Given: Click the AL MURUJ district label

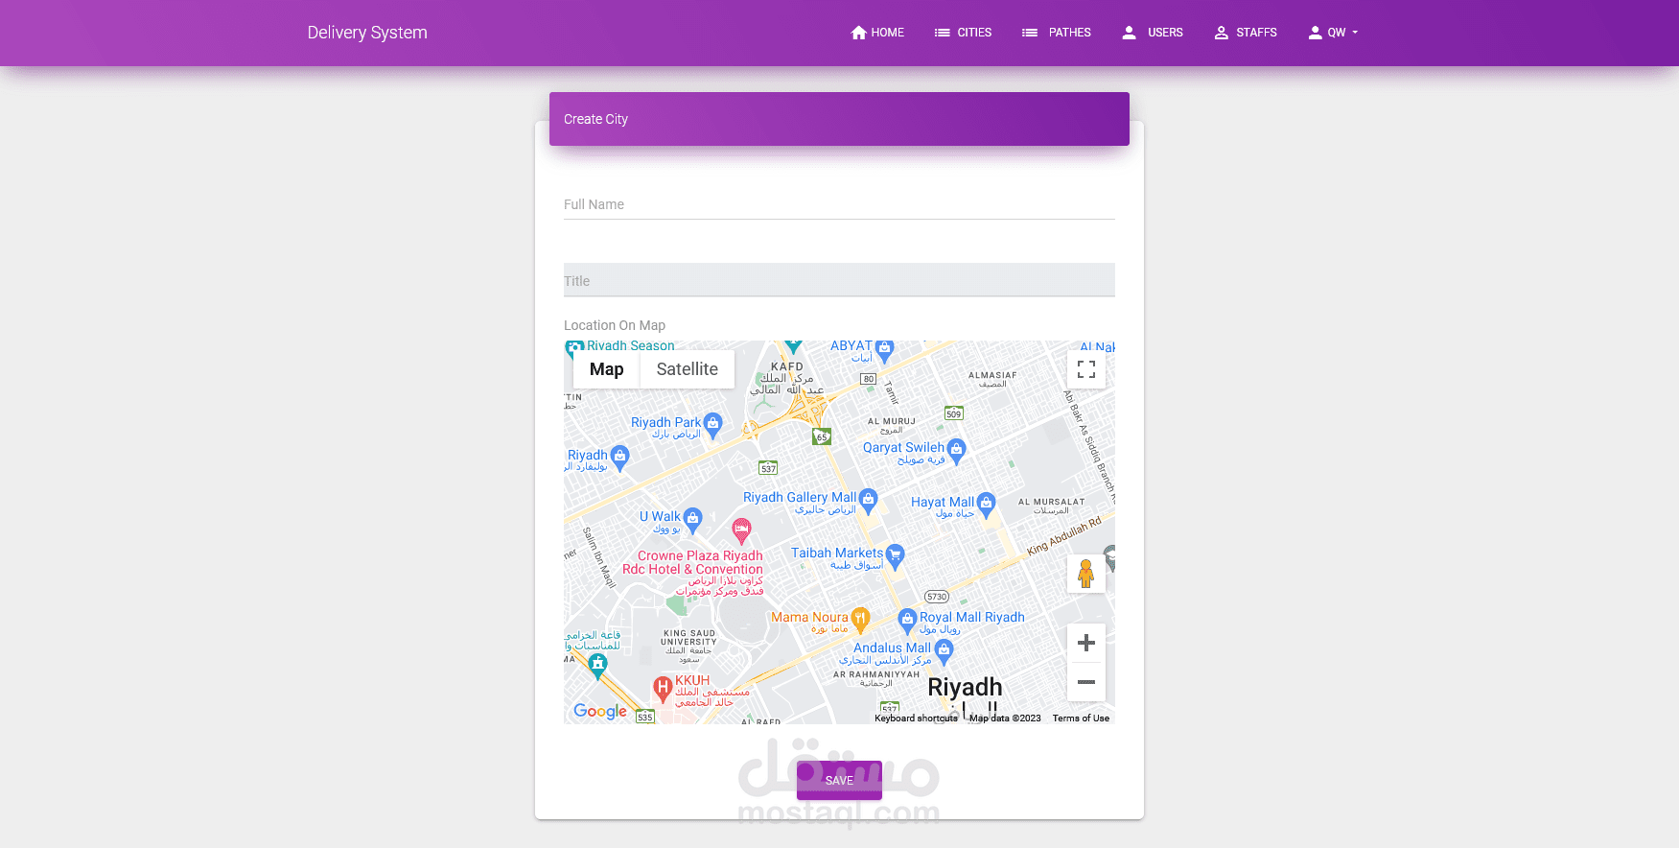Looking at the screenshot, I should [x=892, y=421].
